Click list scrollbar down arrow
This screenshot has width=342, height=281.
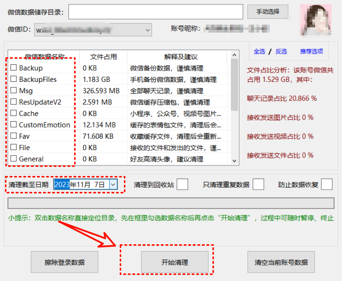tap(234, 161)
